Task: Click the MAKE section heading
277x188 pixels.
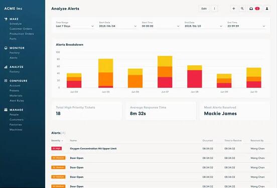Action: tap(14, 19)
